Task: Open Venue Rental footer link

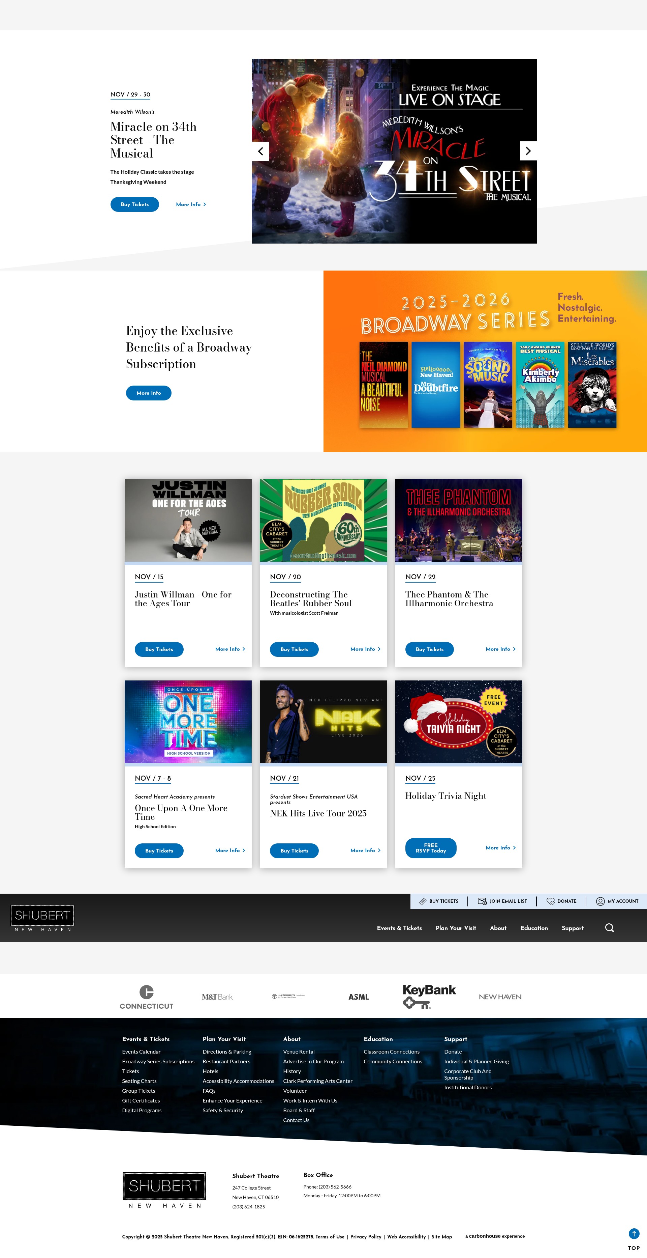Action: [299, 1052]
